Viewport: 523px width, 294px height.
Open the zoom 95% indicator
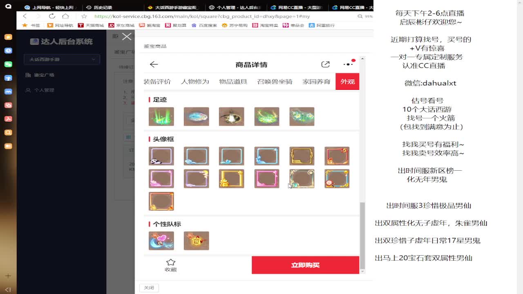click(365, 16)
